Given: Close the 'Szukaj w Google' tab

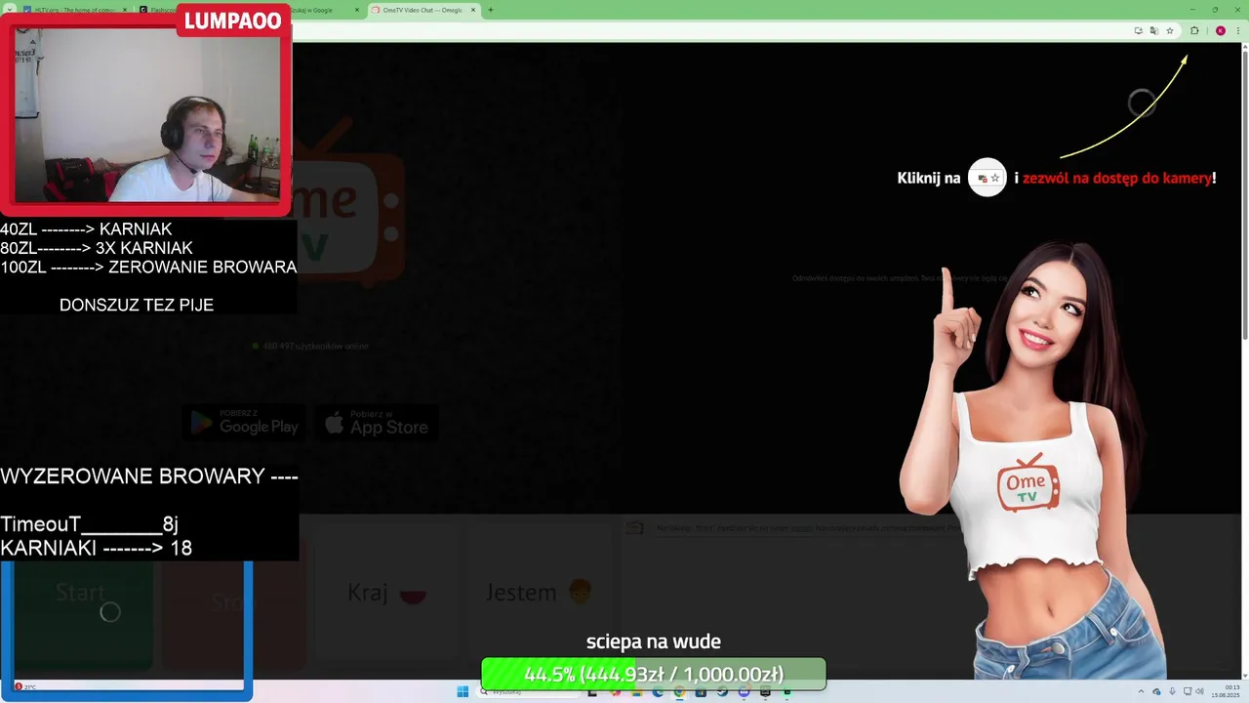Looking at the screenshot, I should click(x=357, y=10).
